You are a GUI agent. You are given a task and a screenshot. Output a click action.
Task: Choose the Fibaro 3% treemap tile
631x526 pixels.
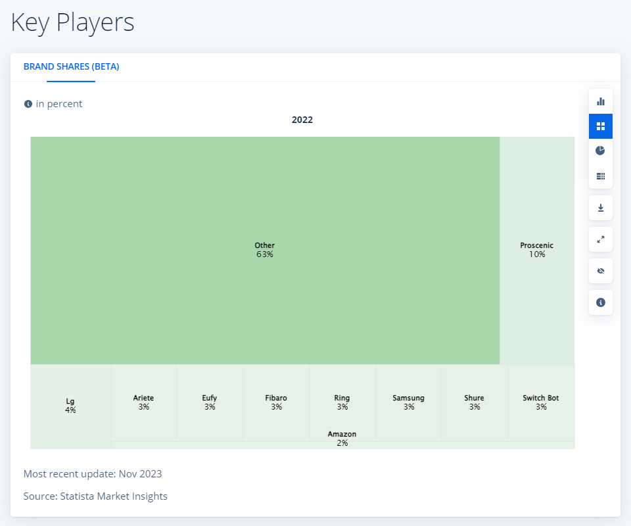click(x=276, y=402)
